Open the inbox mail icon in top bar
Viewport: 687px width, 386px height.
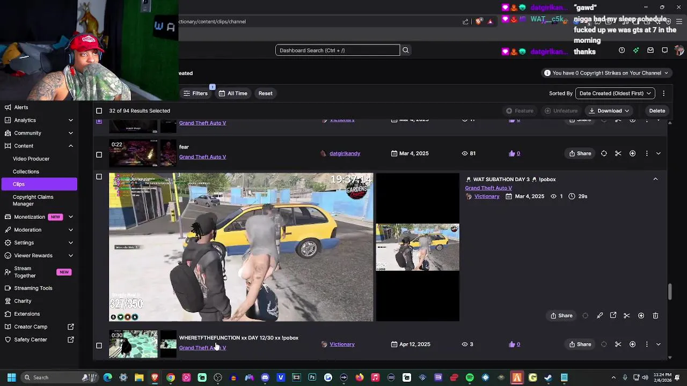651,50
